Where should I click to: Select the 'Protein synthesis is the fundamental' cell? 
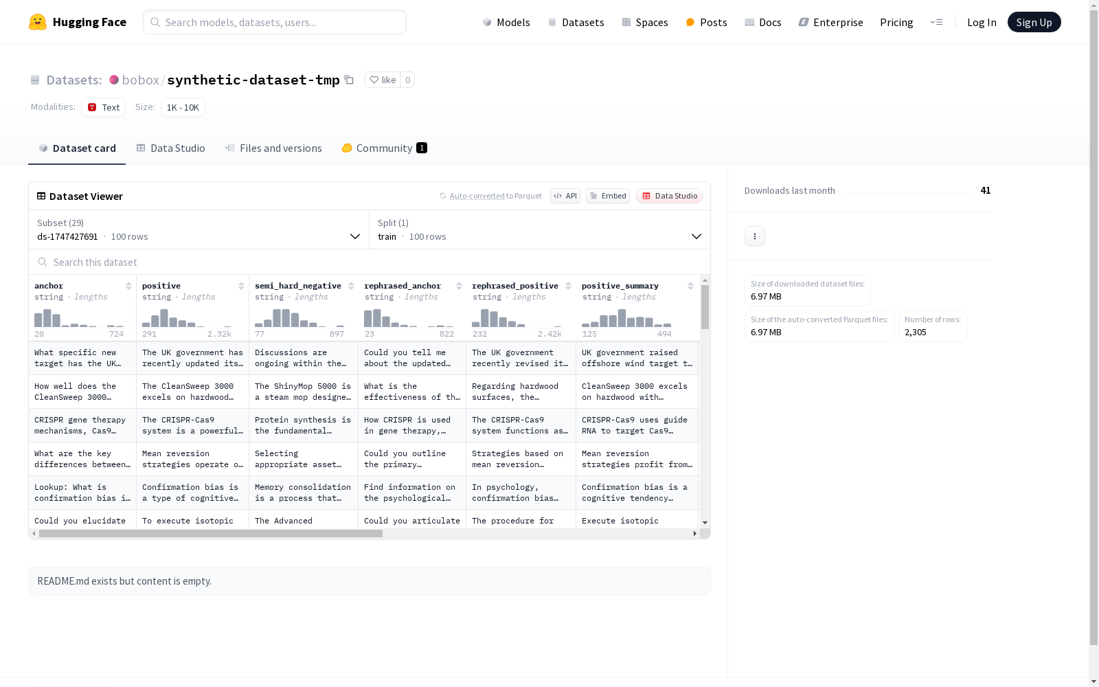[304, 425]
